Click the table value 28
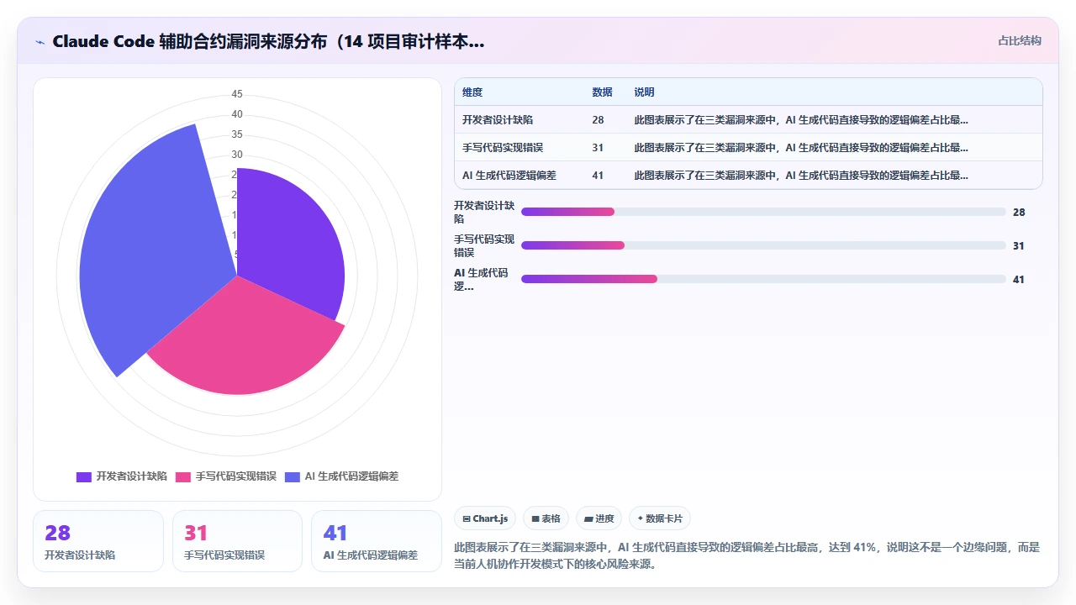1076x605 pixels. pos(598,120)
